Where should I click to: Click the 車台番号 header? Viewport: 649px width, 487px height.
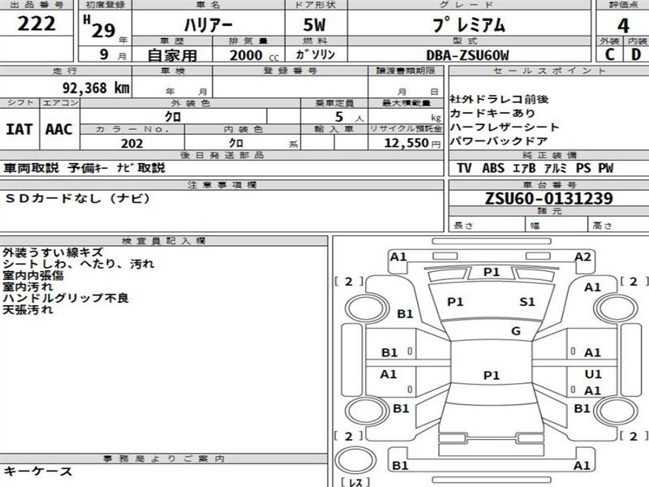549,185
